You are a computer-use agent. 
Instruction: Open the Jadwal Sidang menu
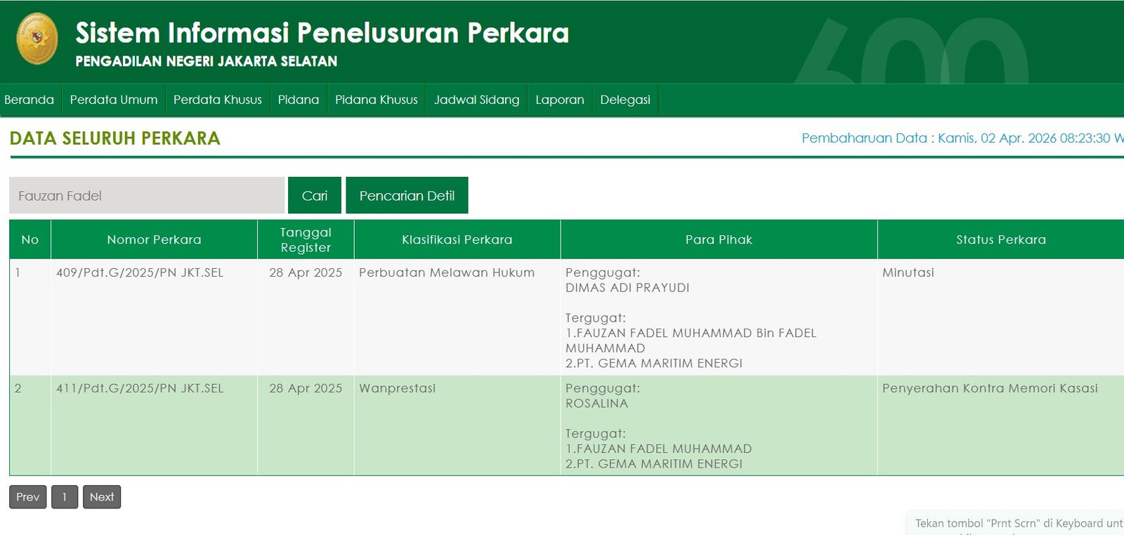(x=477, y=100)
